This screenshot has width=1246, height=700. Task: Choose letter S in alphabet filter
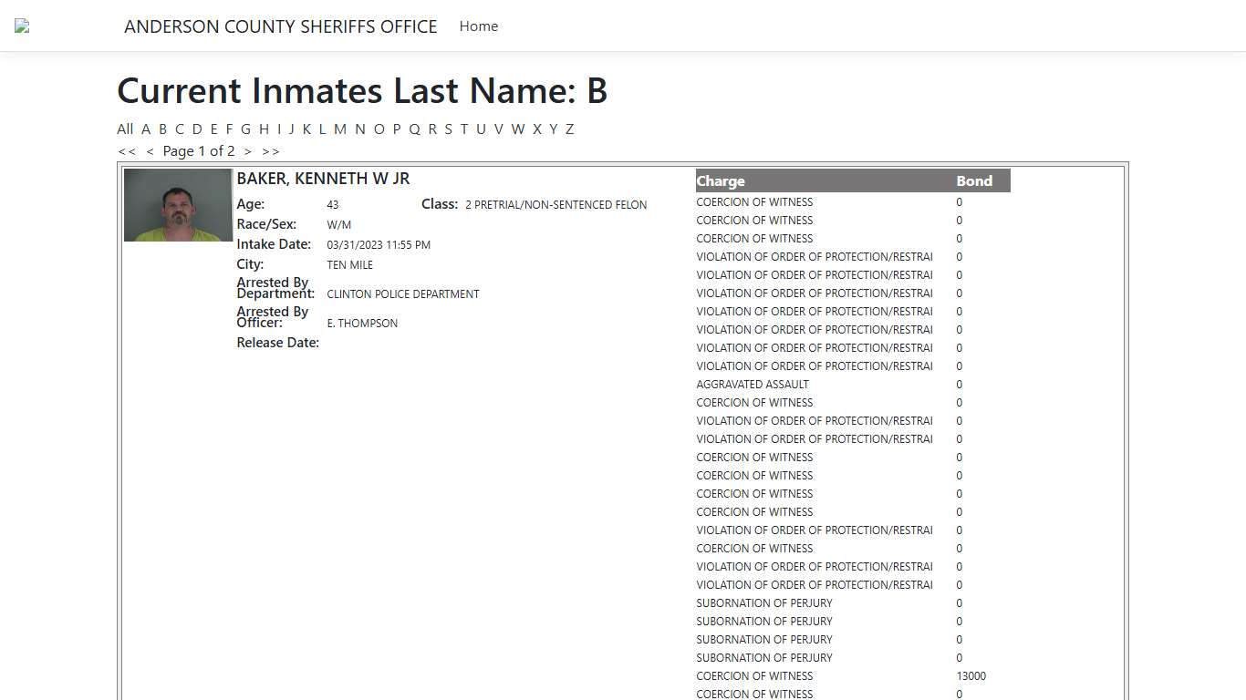448,129
